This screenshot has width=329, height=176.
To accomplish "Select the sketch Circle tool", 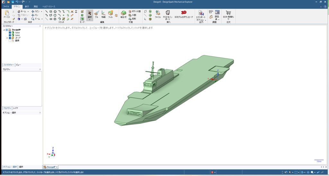I will click(x=55, y=12).
